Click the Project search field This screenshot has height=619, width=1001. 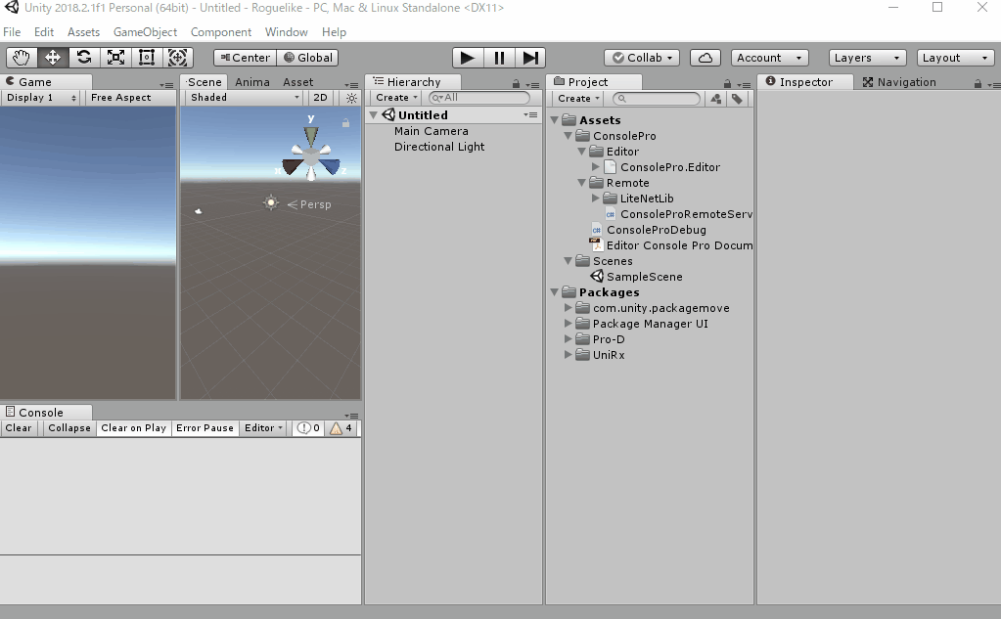point(657,99)
